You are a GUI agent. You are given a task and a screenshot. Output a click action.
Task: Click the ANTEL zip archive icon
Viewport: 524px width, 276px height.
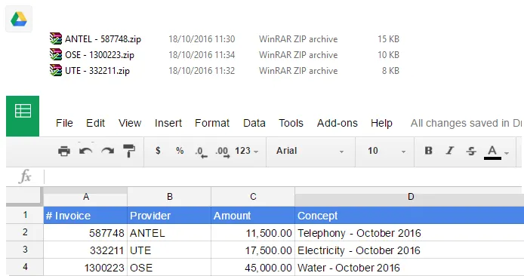tap(56, 38)
